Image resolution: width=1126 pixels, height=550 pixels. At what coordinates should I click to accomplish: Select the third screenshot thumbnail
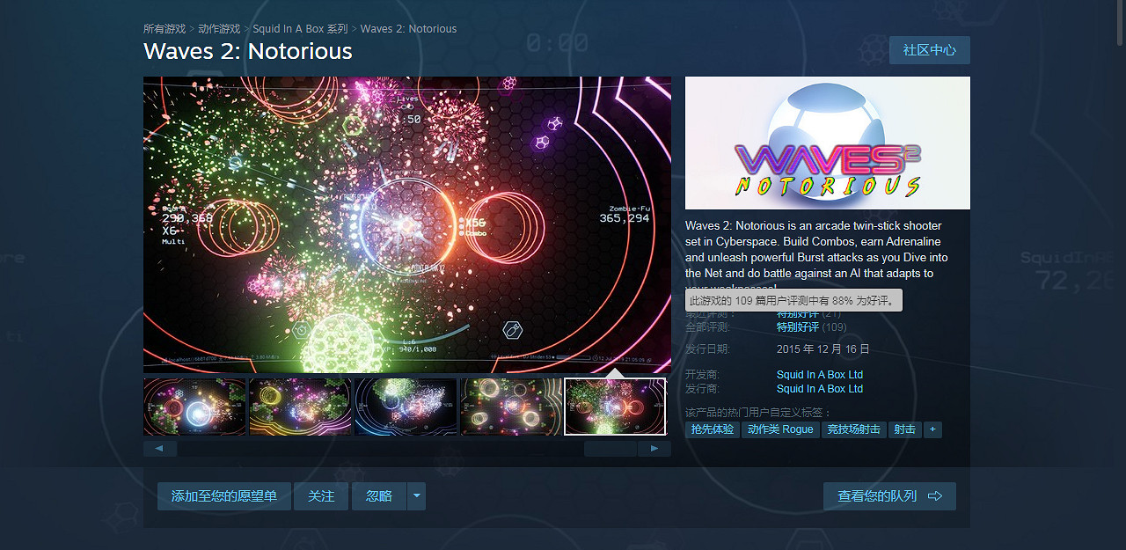pos(406,407)
